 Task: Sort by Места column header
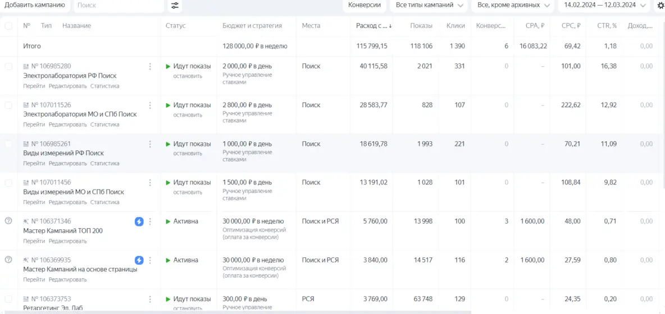coord(311,26)
